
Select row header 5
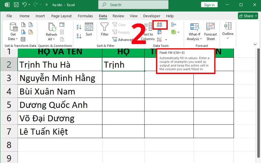point(9,104)
